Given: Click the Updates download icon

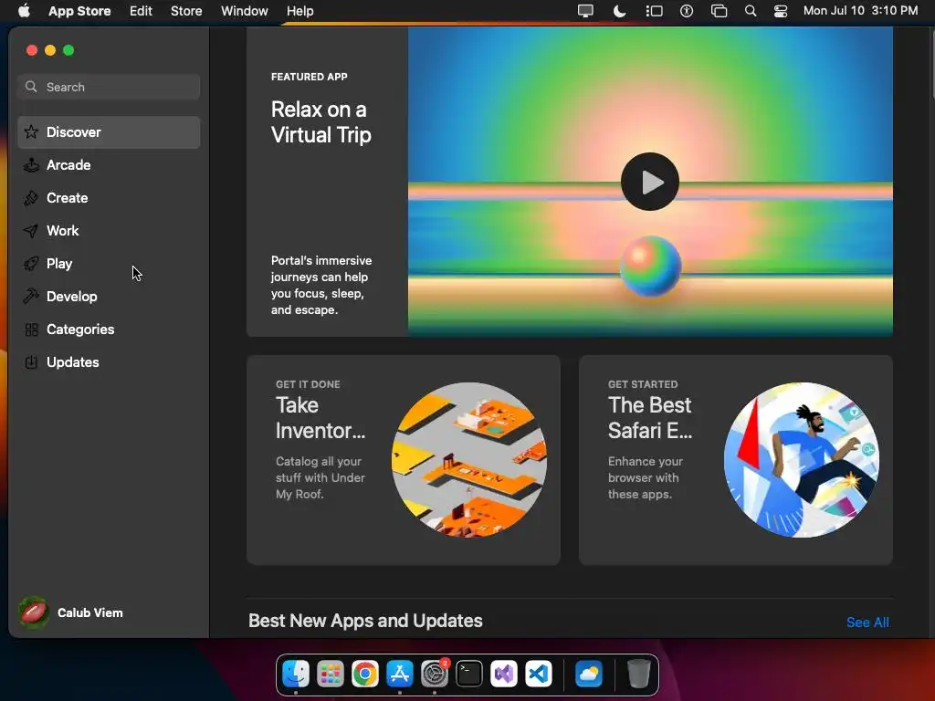Looking at the screenshot, I should [x=31, y=361].
